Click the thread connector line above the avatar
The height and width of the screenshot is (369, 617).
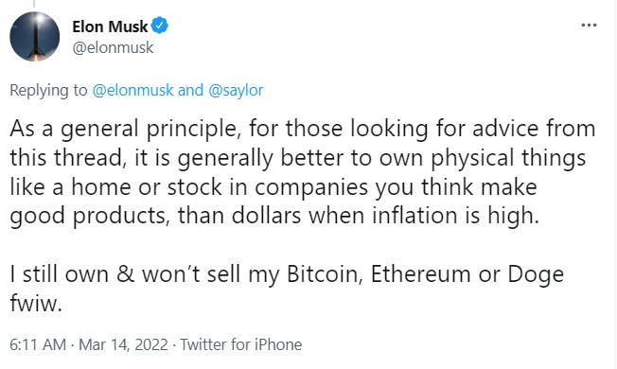34,4
